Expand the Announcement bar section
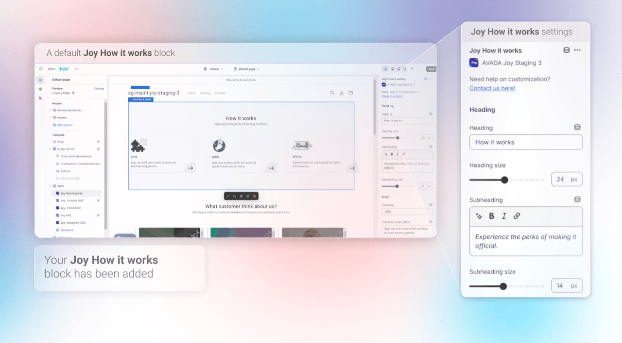Screen dimensions: 622x343 click(x=50, y=110)
